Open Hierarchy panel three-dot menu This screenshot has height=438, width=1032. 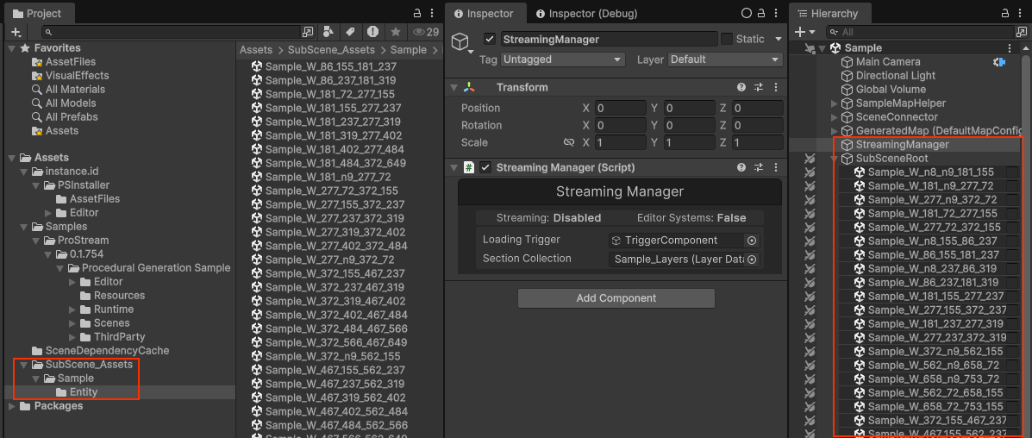[1020, 13]
